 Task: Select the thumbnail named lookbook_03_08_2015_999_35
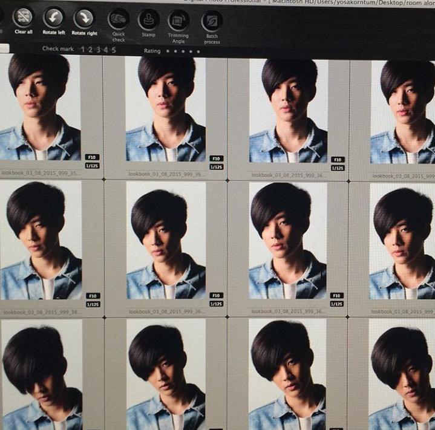(x=40, y=107)
